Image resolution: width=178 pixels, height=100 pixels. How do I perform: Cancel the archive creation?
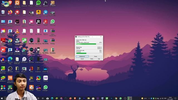coord(82,59)
